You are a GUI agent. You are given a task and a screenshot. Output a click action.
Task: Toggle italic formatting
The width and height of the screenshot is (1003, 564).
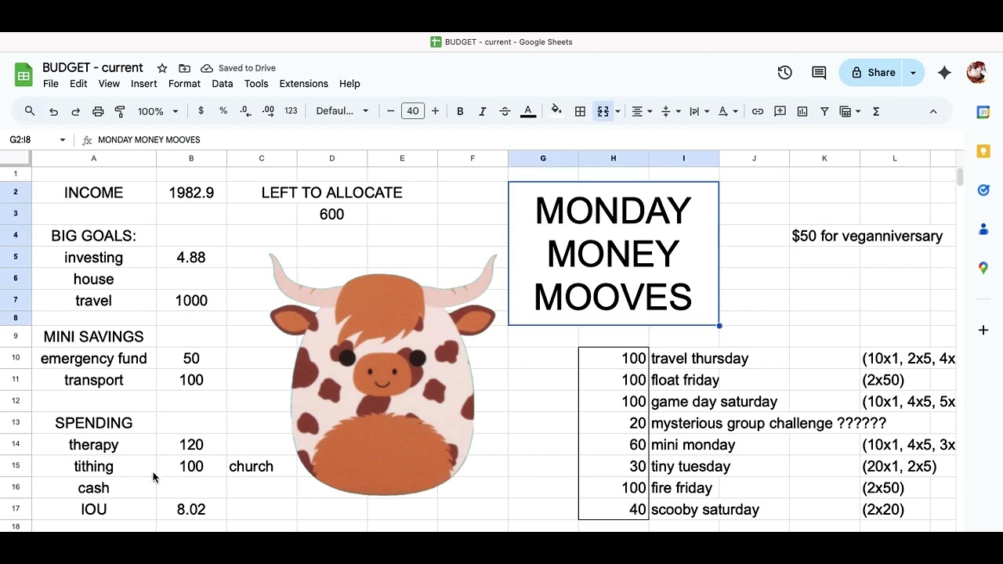482,111
